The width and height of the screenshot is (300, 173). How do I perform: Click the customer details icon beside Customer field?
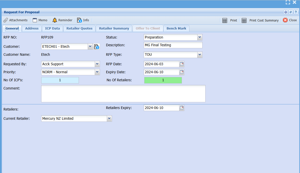(x=97, y=46)
